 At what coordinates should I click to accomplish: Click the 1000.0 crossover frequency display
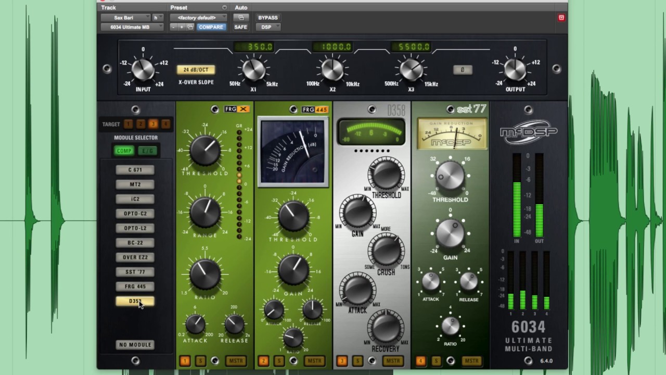pos(332,47)
